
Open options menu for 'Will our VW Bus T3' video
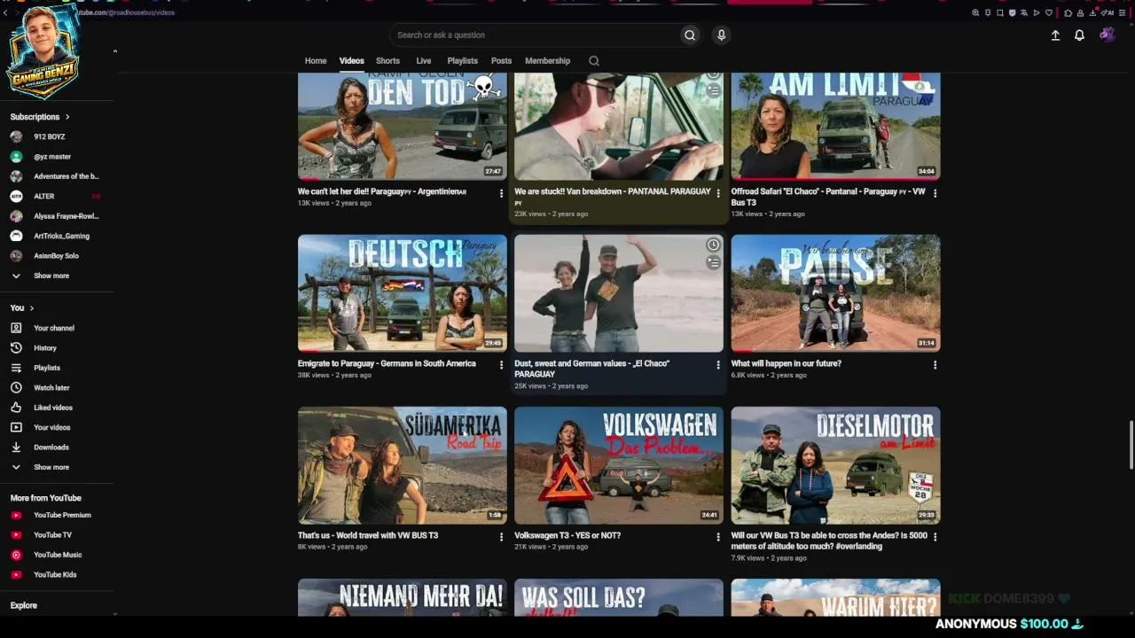pyautogui.click(x=935, y=537)
